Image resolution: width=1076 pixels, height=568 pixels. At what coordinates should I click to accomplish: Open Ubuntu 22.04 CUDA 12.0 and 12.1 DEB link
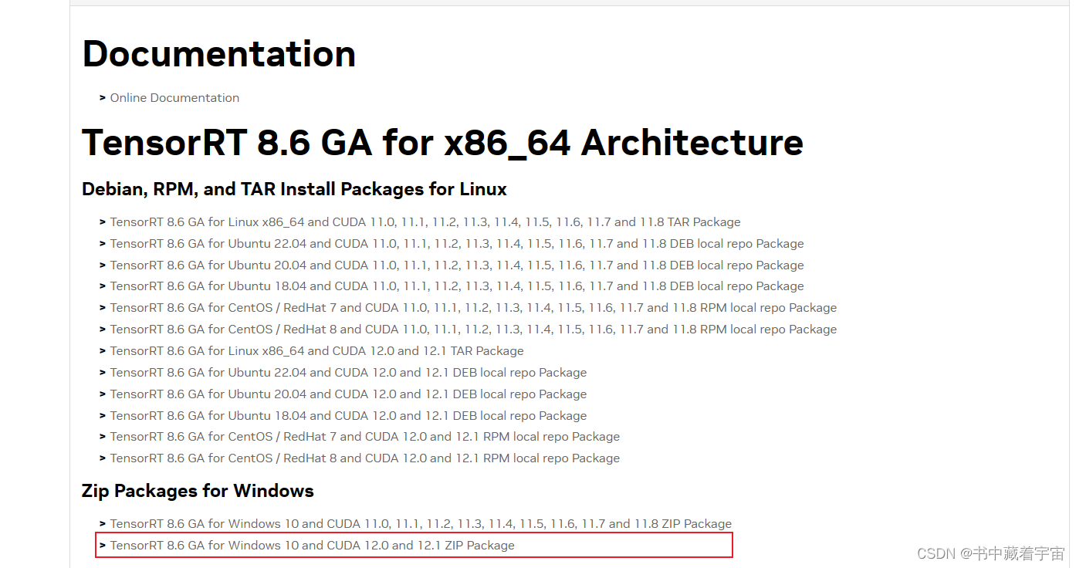[x=348, y=373]
